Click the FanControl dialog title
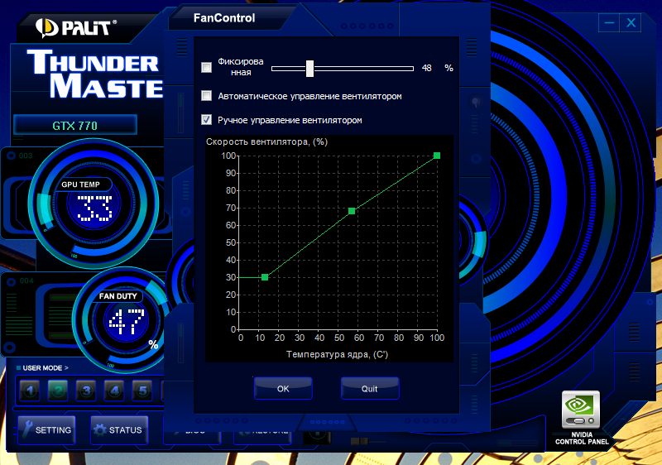 point(224,18)
